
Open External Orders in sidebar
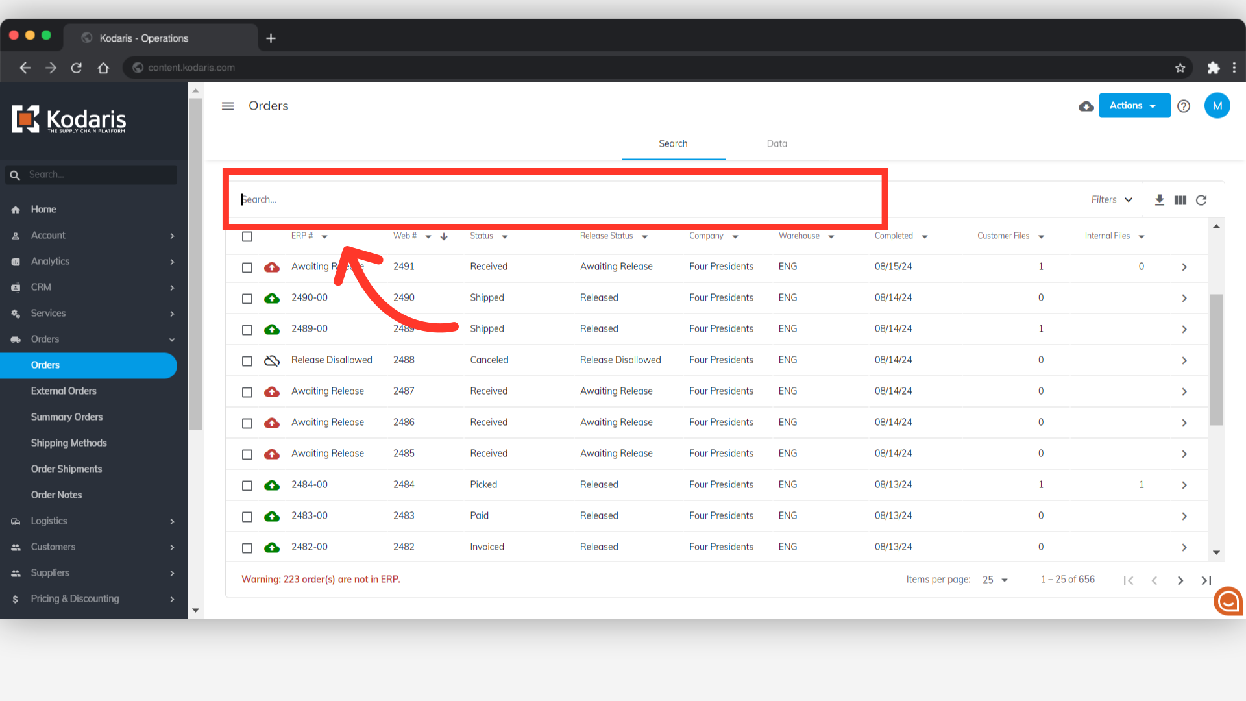click(64, 391)
